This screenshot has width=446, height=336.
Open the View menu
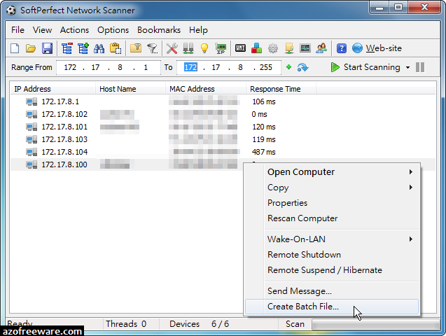(42, 30)
